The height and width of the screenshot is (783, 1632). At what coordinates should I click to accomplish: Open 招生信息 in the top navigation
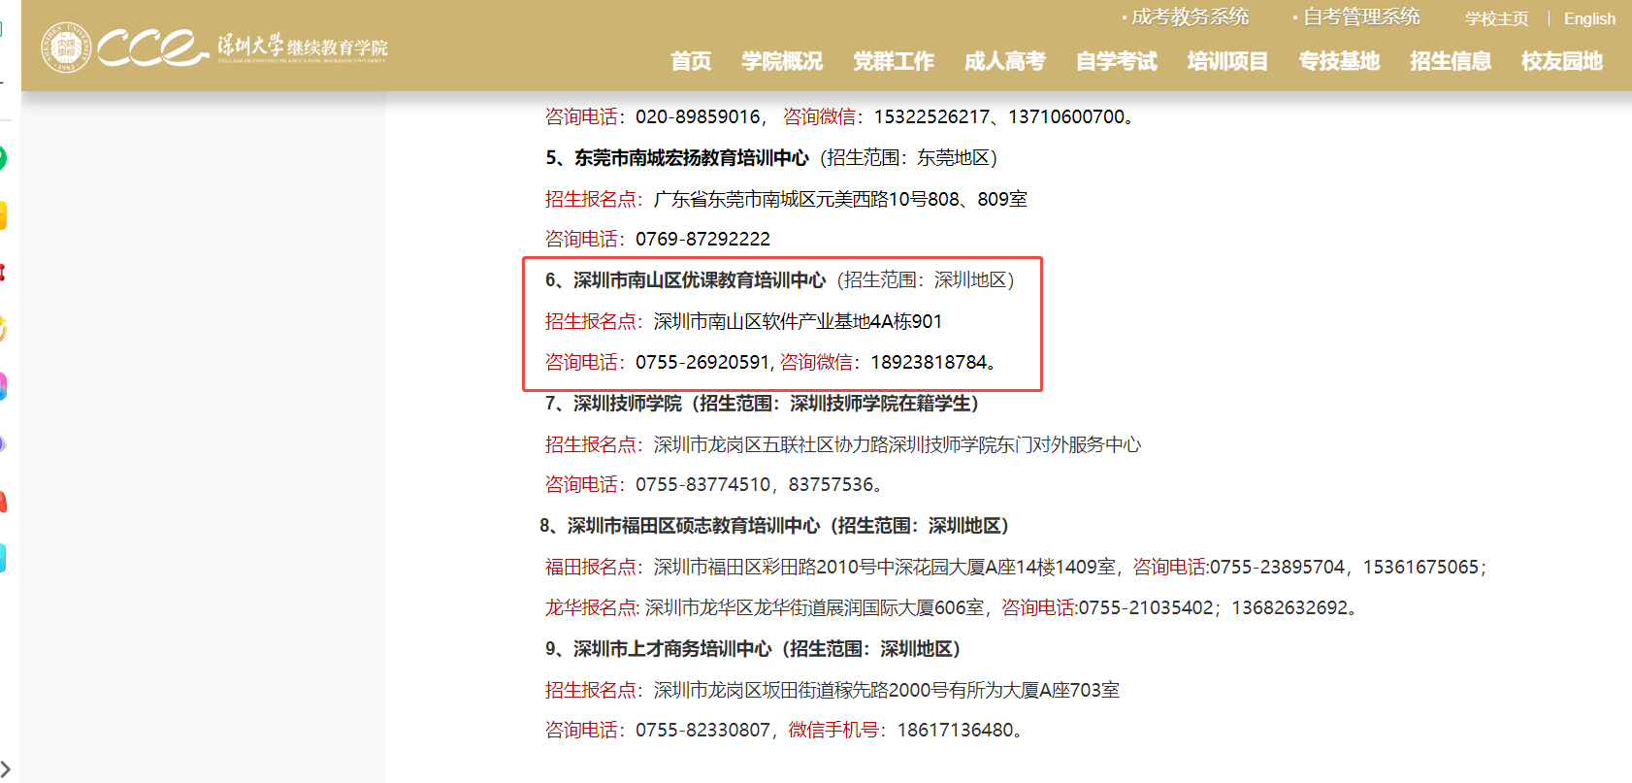(1451, 61)
